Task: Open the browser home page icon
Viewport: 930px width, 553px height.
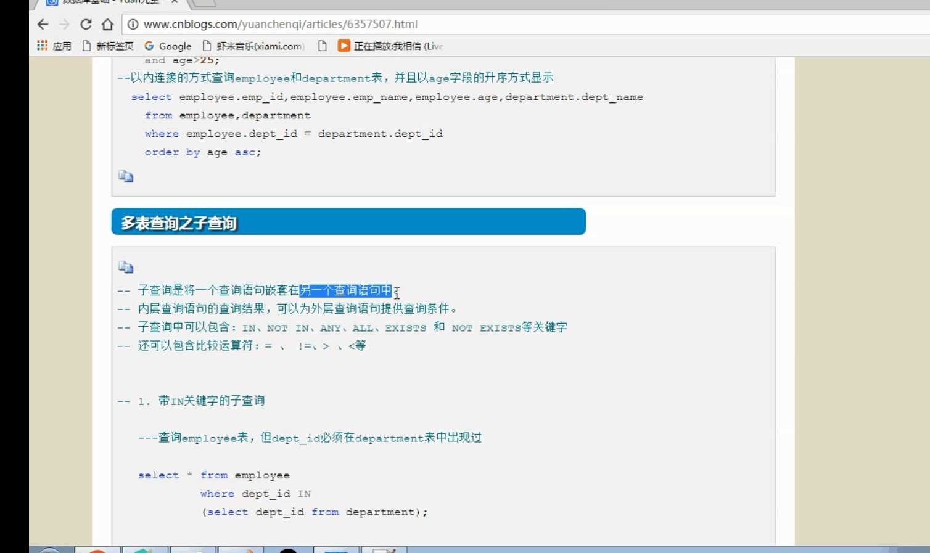Action: 107,25
